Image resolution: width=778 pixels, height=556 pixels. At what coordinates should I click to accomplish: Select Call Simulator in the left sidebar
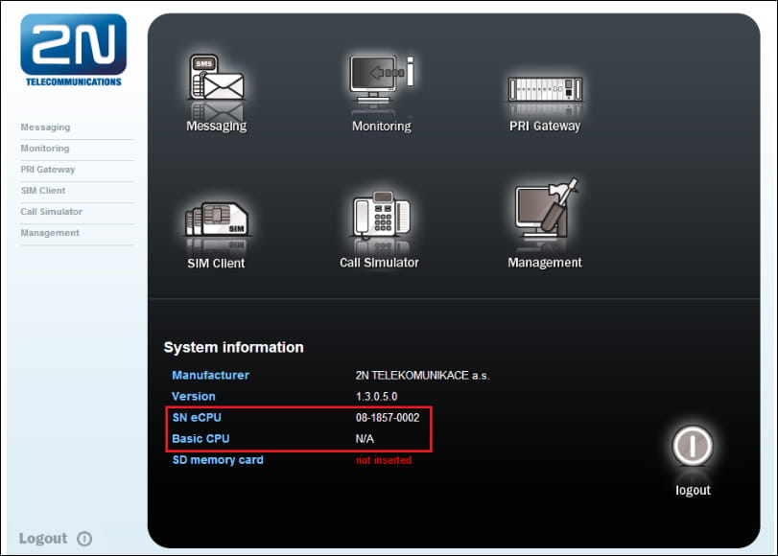(x=51, y=212)
